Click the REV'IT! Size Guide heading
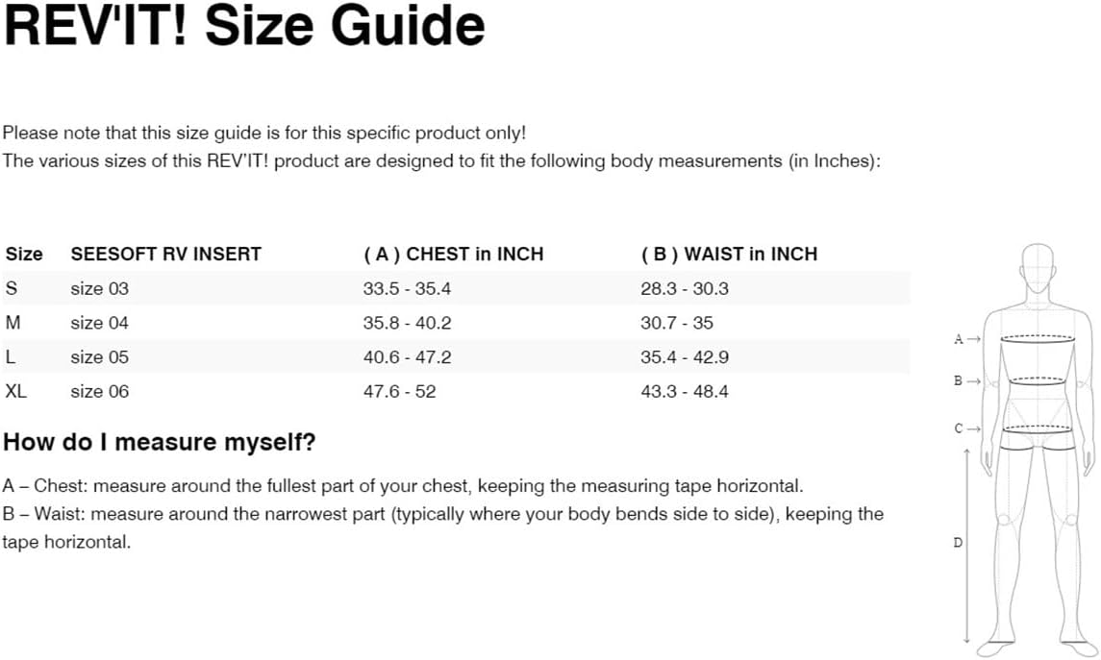This screenshot has width=1101, height=660. pos(244,27)
